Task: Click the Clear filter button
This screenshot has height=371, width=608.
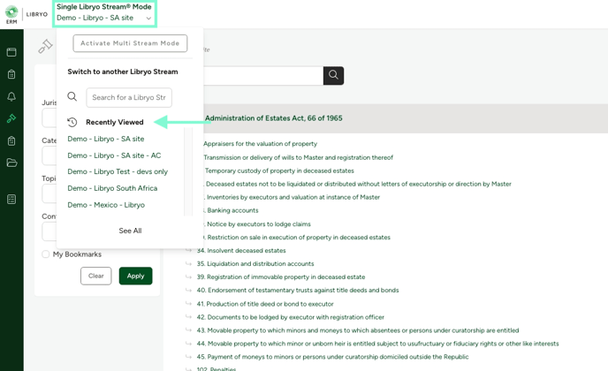Action: (x=95, y=276)
